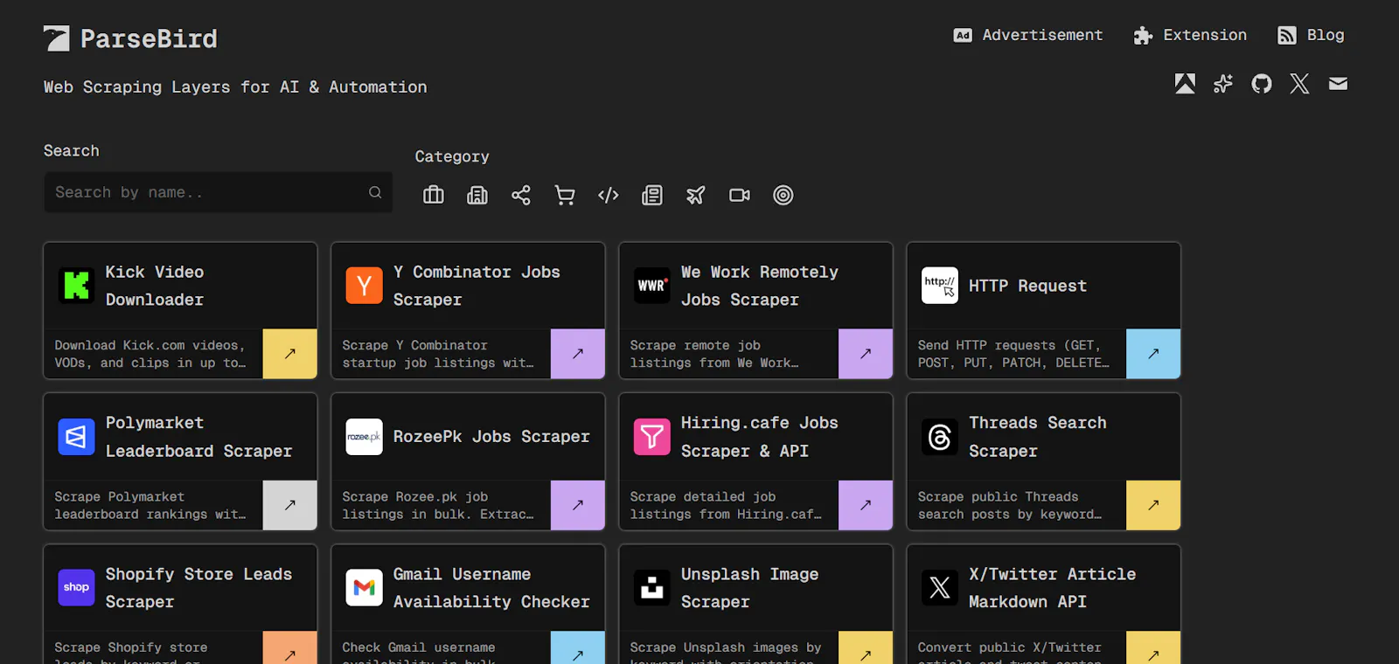Click the Hiring.cafe pink funnel logo
The width and height of the screenshot is (1399, 664).
pos(651,437)
